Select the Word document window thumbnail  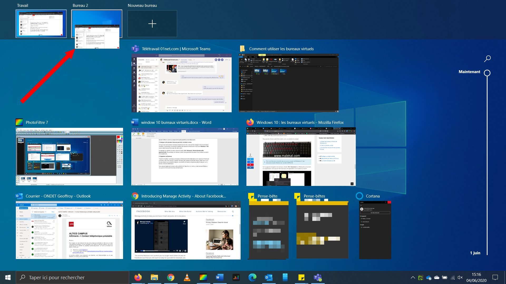point(185,156)
